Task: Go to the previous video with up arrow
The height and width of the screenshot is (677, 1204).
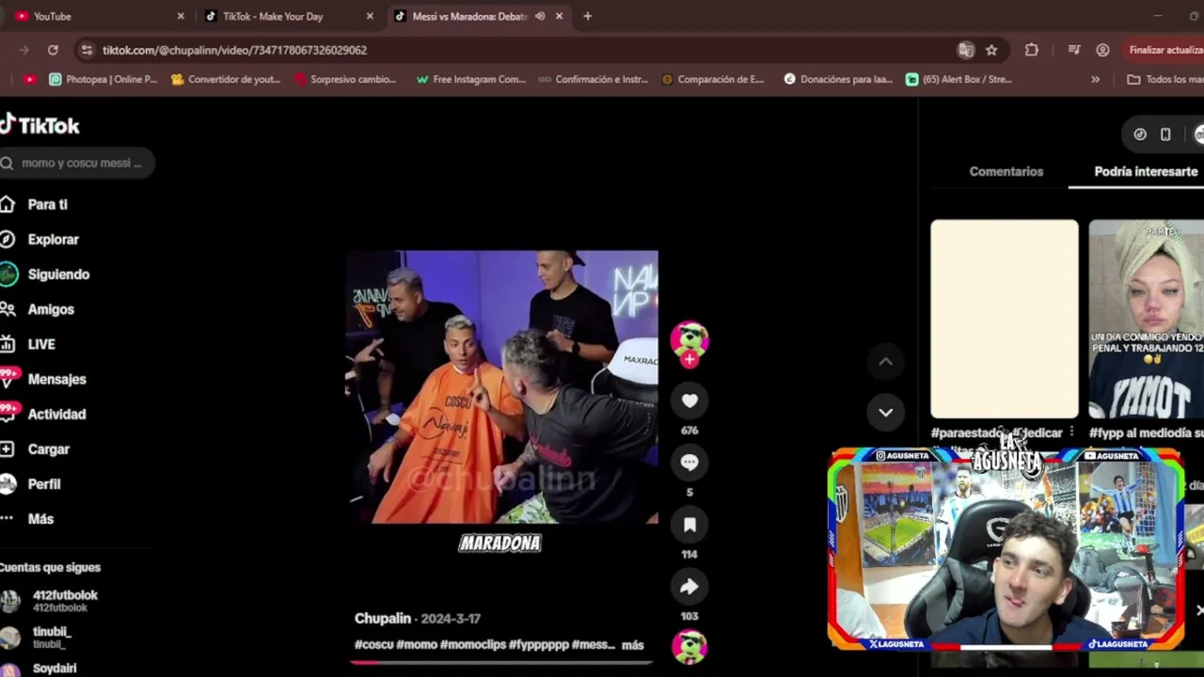Action: pyautogui.click(x=885, y=361)
